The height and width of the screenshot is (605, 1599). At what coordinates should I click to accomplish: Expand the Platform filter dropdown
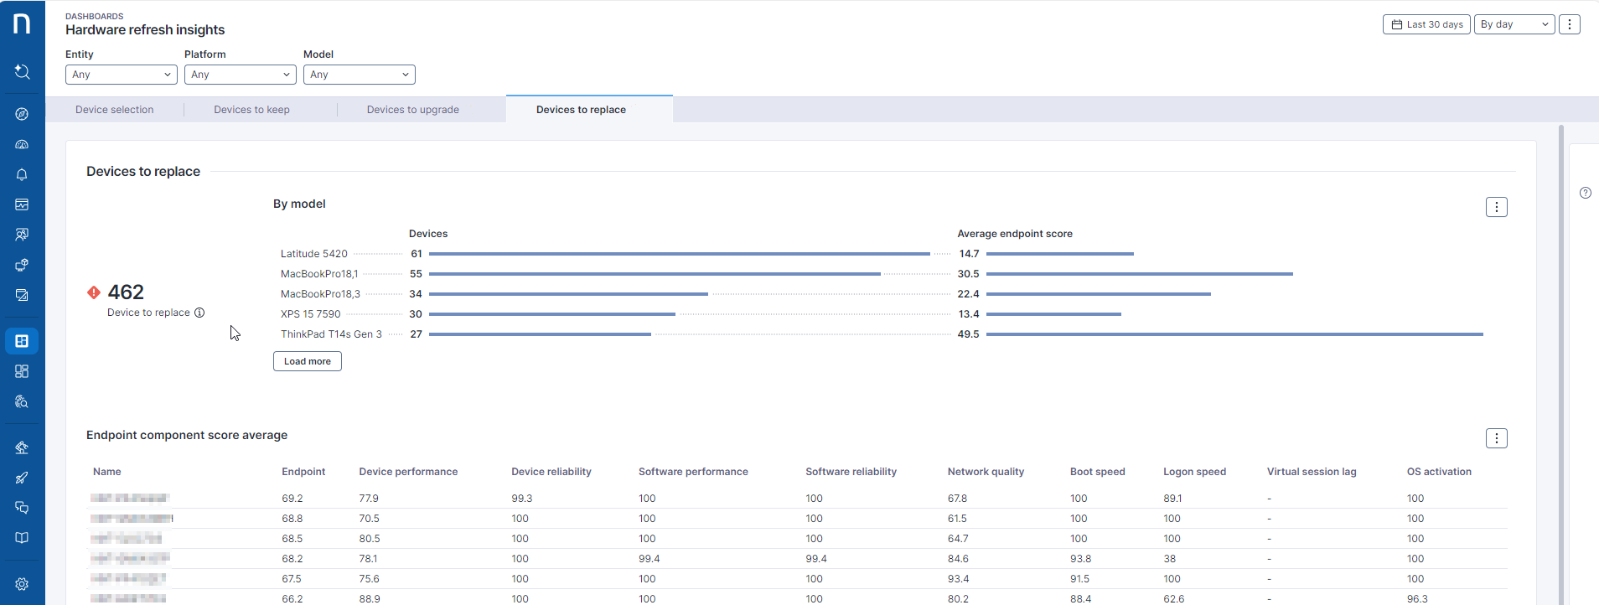point(240,75)
